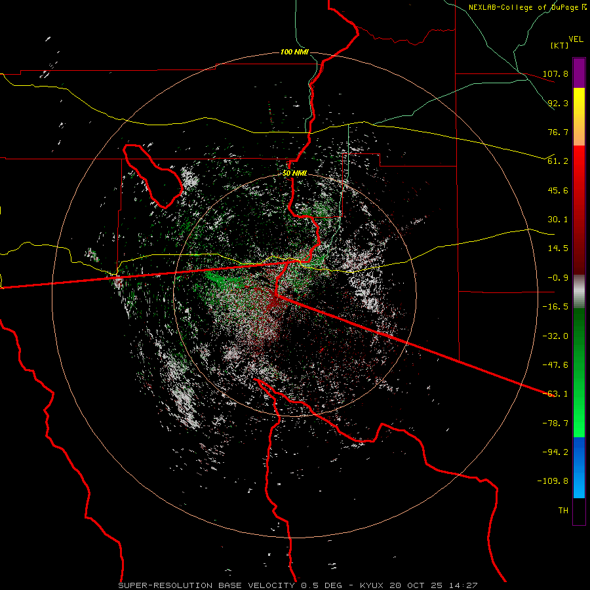Click the -32.0 velocity scale value
This screenshot has width=590, height=590.
(555, 336)
